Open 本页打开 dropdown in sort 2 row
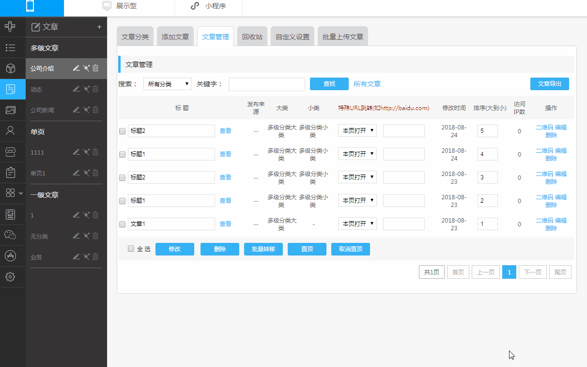 [357, 200]
